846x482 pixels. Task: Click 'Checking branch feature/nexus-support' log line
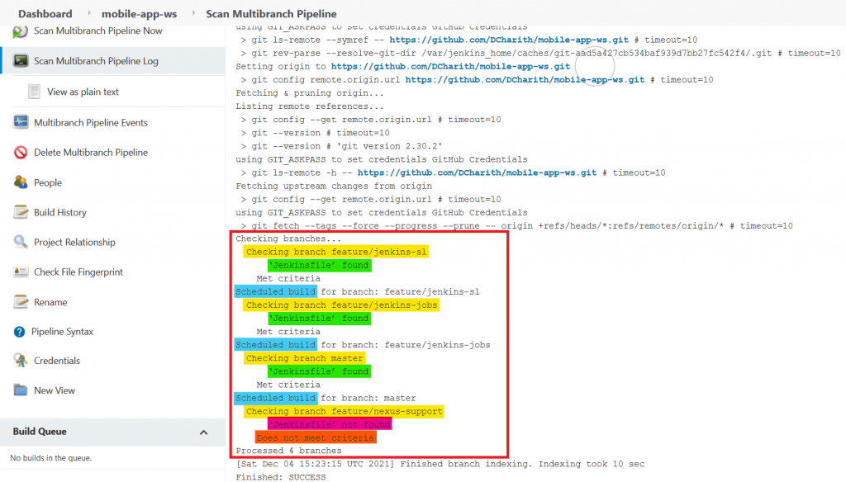point(345,411)
